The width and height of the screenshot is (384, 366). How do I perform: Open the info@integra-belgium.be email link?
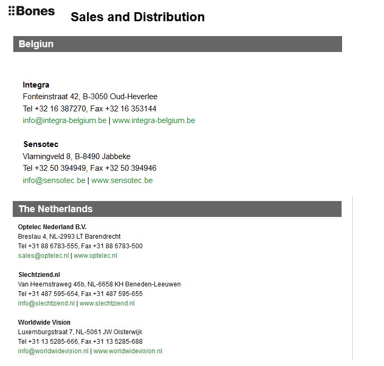[64, 120]
